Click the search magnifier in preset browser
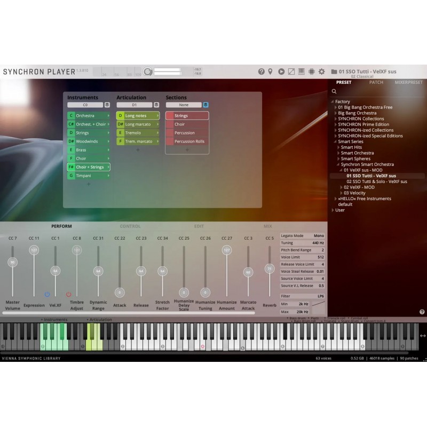Image resolution: width=427 pixels, height=427 pixels. pos(334,92)
